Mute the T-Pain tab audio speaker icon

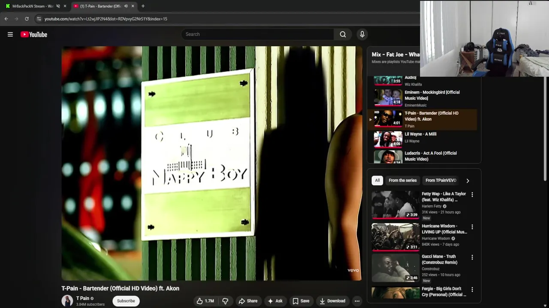(126, 6)
